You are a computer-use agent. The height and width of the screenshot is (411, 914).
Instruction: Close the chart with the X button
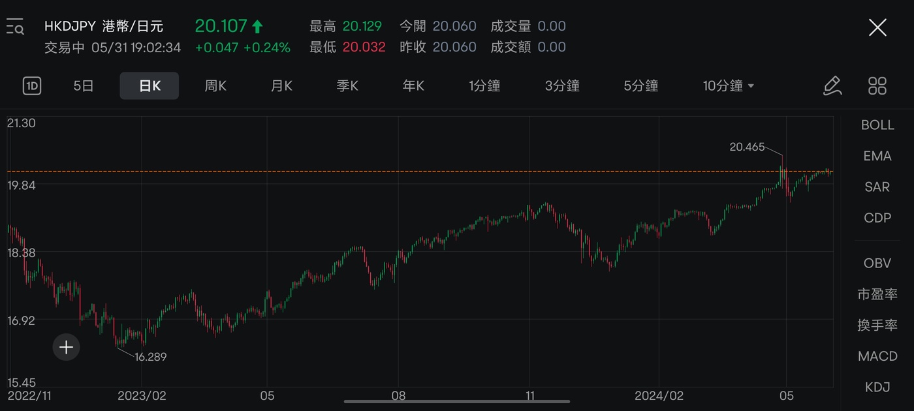coord(877,27)
